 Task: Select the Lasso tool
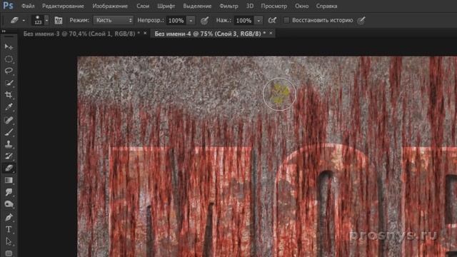click(9, 71)
